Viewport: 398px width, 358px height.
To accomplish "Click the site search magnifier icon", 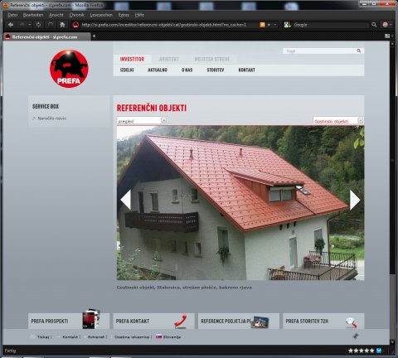I will click(359, 51).
